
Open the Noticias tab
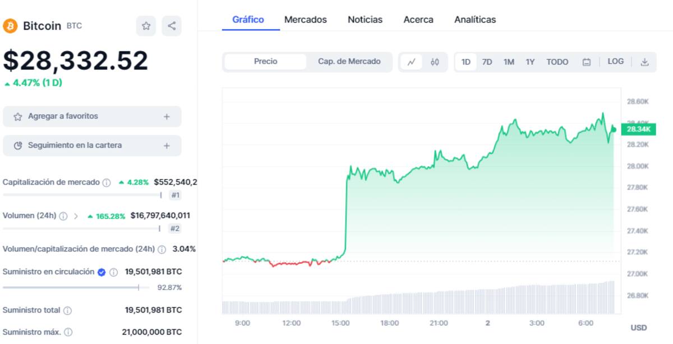[x=365, y=20]
